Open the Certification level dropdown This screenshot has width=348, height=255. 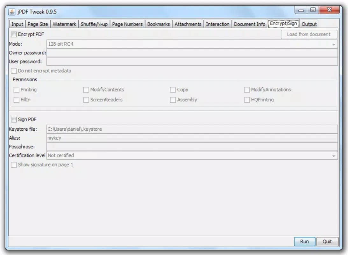coord(192,156)
